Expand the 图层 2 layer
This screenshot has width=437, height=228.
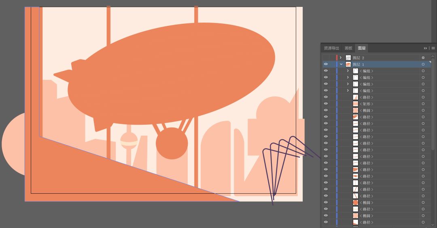341,58
